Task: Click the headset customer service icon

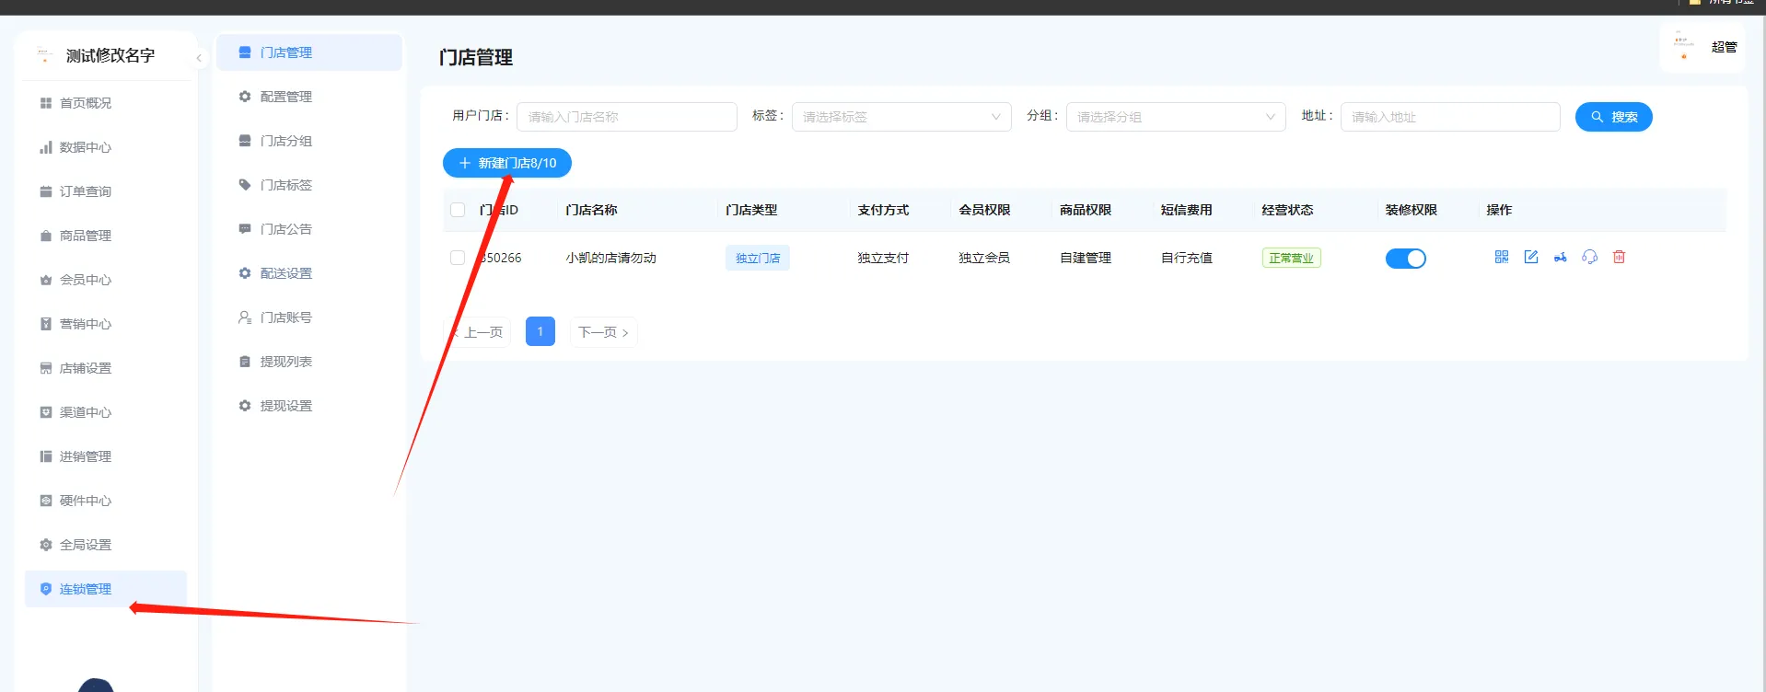Action: coord(1590,257)
